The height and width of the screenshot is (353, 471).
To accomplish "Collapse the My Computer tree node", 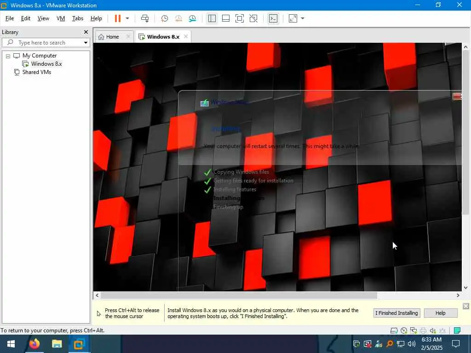I will [8, 56].
